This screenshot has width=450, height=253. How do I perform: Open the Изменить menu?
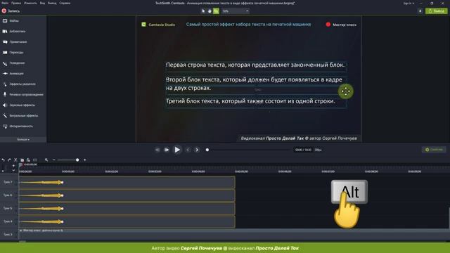(30, 3)
